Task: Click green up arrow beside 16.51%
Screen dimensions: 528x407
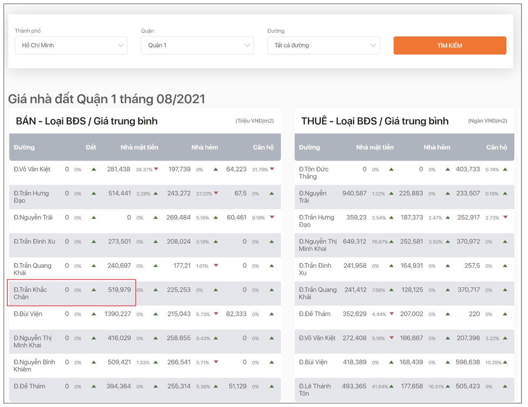Action: (x=448, y=386)
